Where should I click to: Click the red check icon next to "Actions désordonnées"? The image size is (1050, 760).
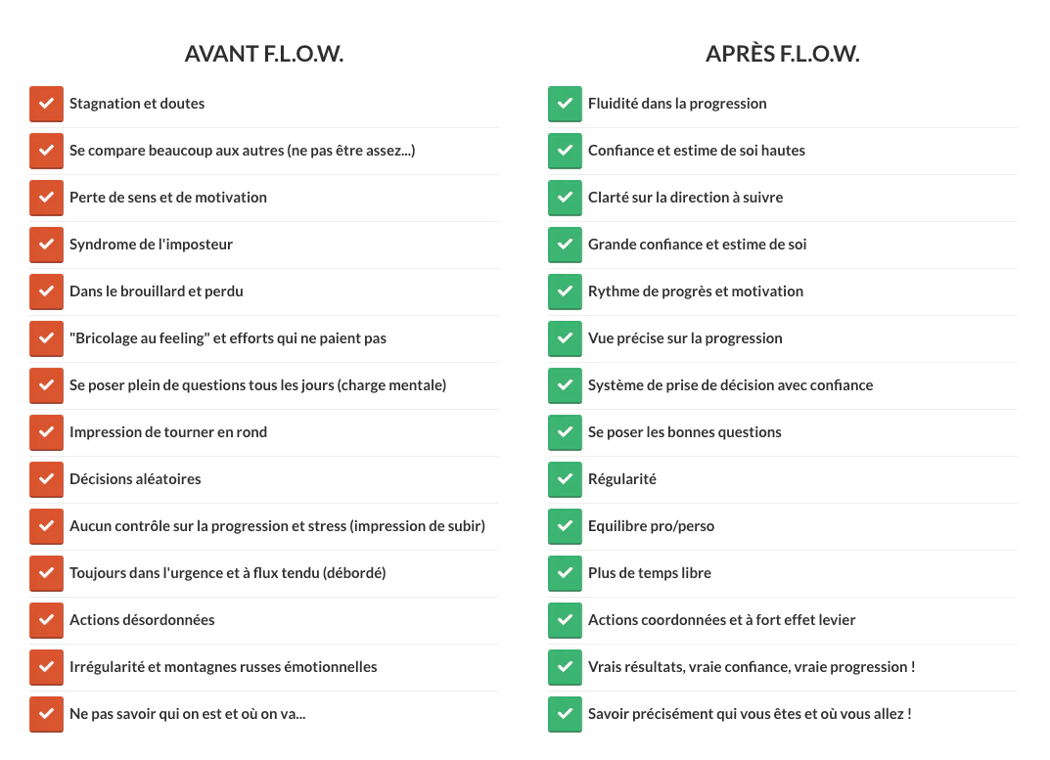point(46,620)
